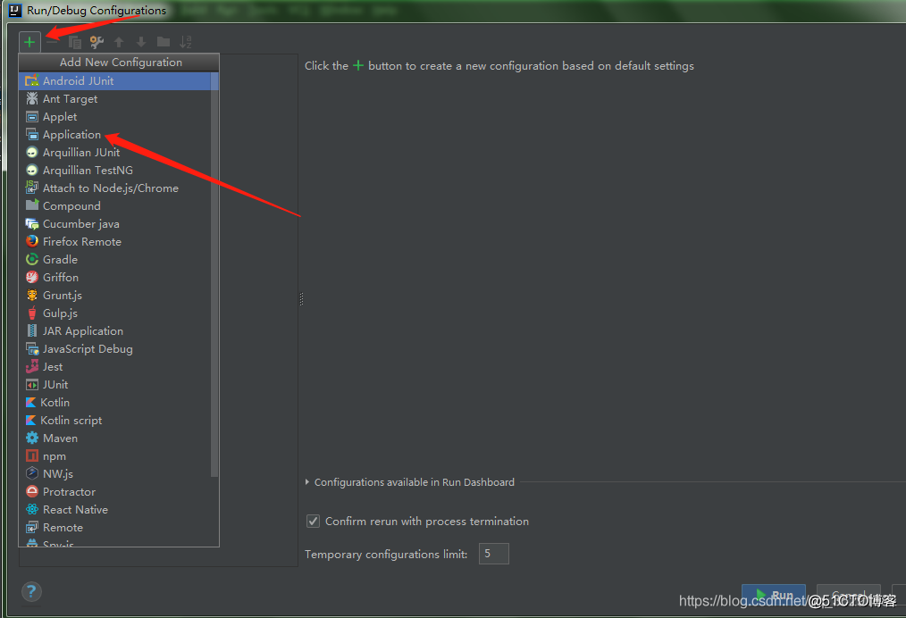Click the minus Remove Configuration icon
The image size is (906, 618).
tap(52, 42)
